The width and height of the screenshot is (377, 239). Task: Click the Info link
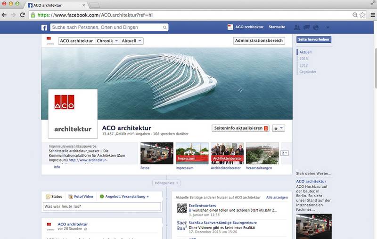pos(57,167)
